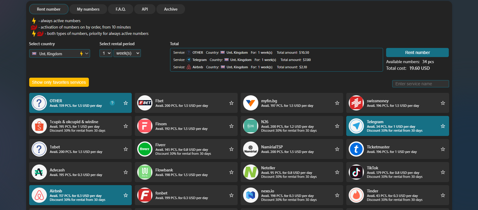Click the Tinder flame logo
The width and height of the screenshot is (478, 210).
click(x=356, y=195)
